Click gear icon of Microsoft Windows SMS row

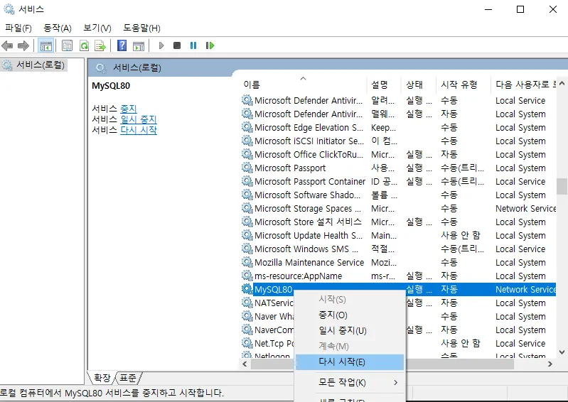(x=247, y=249)
